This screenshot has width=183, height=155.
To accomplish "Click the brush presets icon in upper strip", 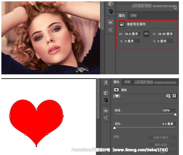I will coord(110,30).
